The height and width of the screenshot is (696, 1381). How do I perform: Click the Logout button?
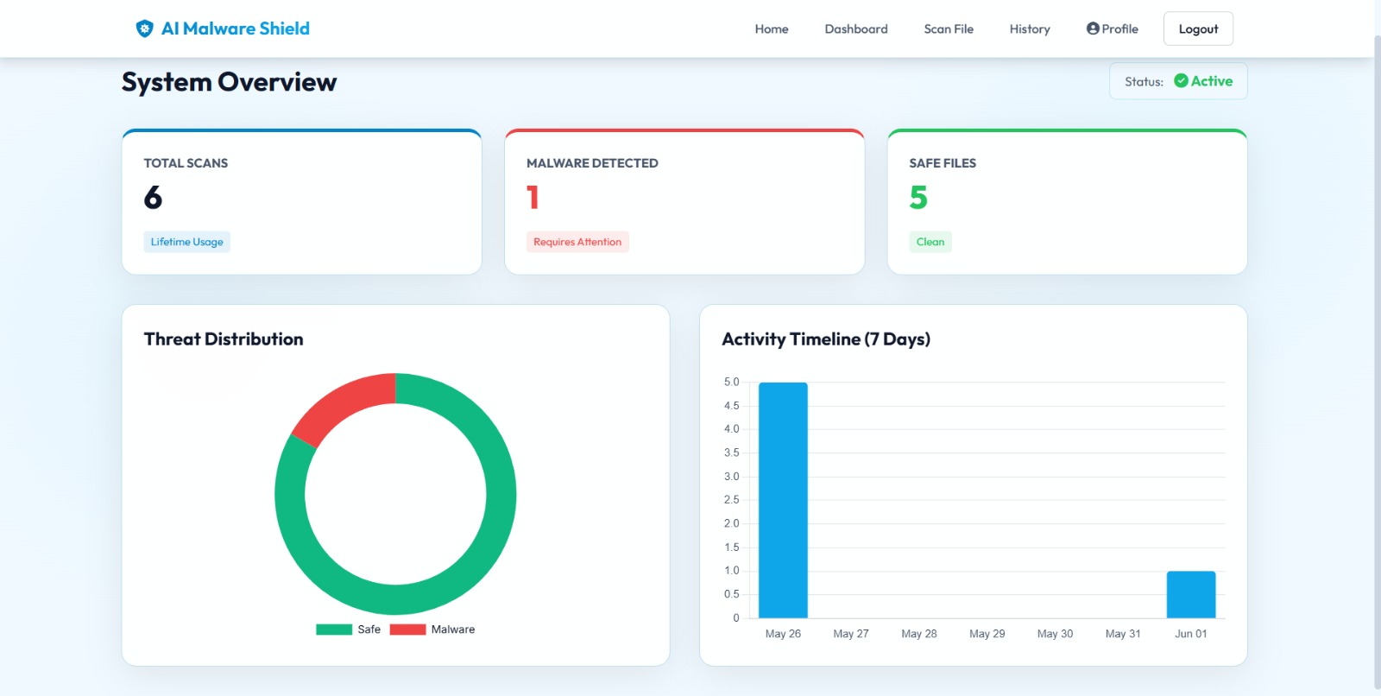click(x=1198, y=28)
